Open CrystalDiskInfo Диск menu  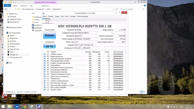tap(67, 16)
